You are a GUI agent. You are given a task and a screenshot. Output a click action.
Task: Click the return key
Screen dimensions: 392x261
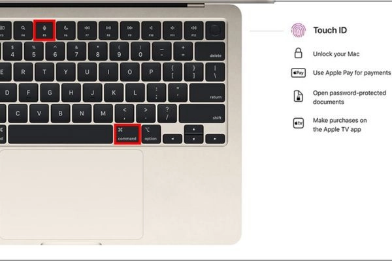207,93
